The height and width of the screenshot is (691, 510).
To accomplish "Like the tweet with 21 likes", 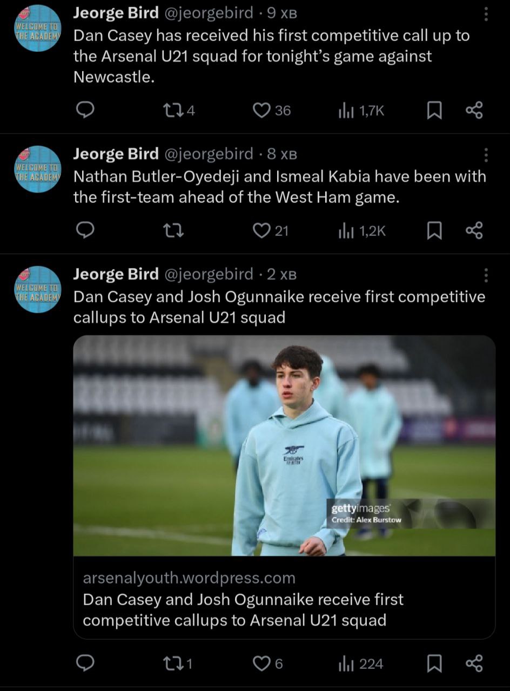I will click(262, 231).
